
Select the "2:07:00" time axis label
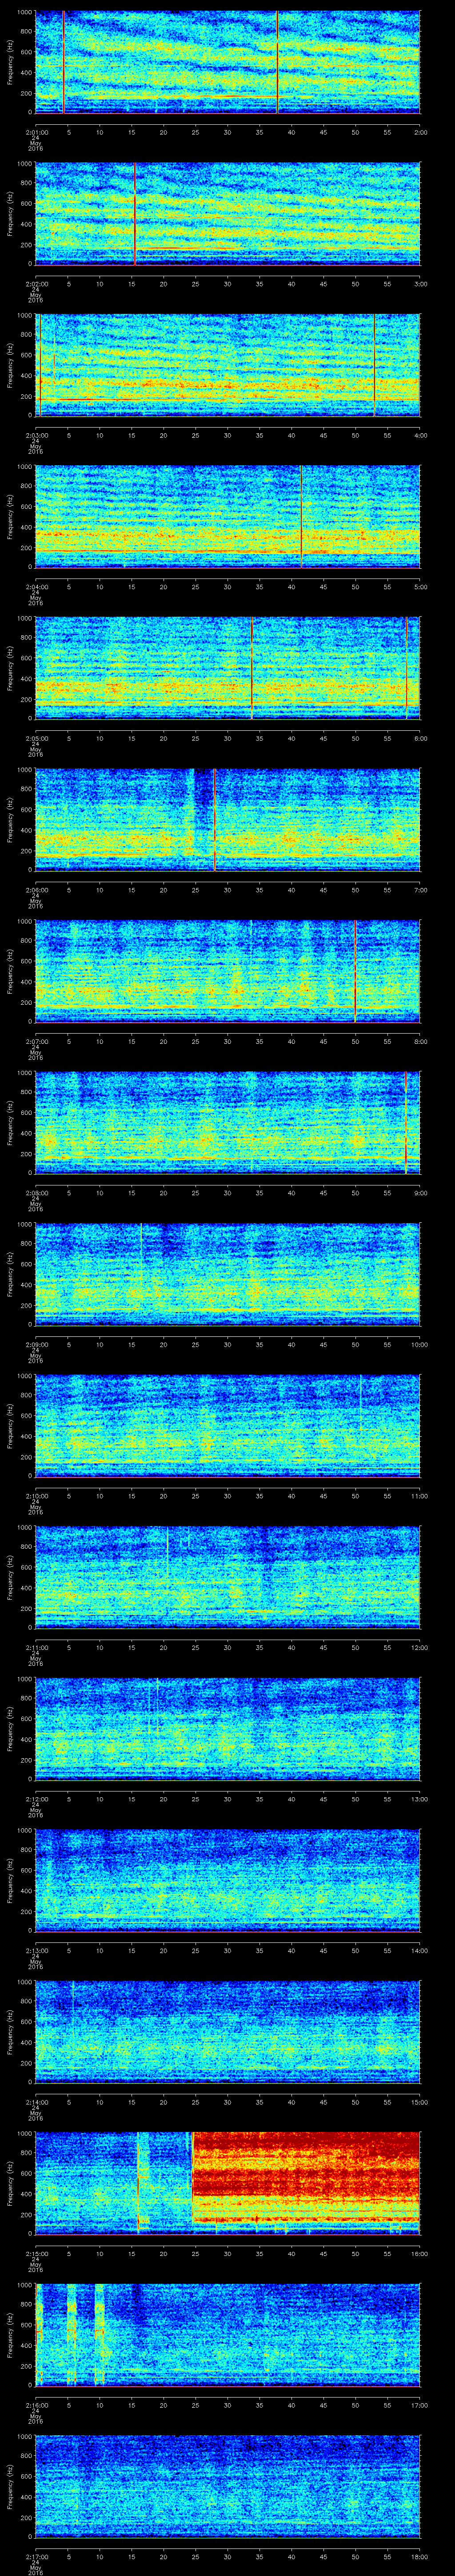coord(36,1041)
